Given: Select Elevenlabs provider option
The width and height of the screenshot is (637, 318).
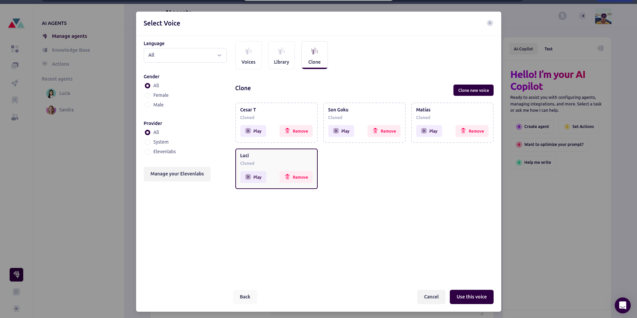Looking at the screenshot, I should tap(147, 152).
